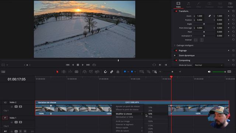Adjust the timeline zoom slider handle
This screenshot has width=236, height=133.
(172, 72)
